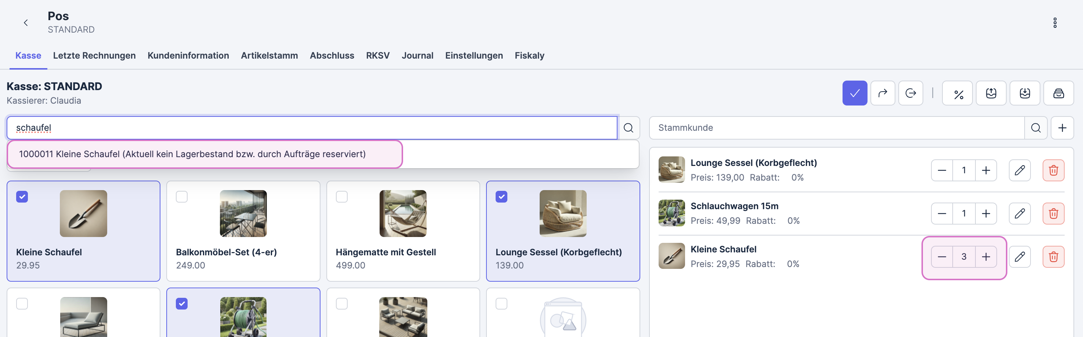Uncheck the Kleine Schaufel product checkbox
1083x337 pixels.
(x=22, y=196)
